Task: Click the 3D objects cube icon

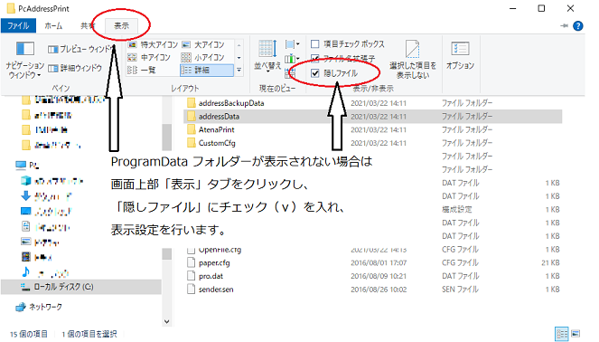Action: [x=25, y=180]
